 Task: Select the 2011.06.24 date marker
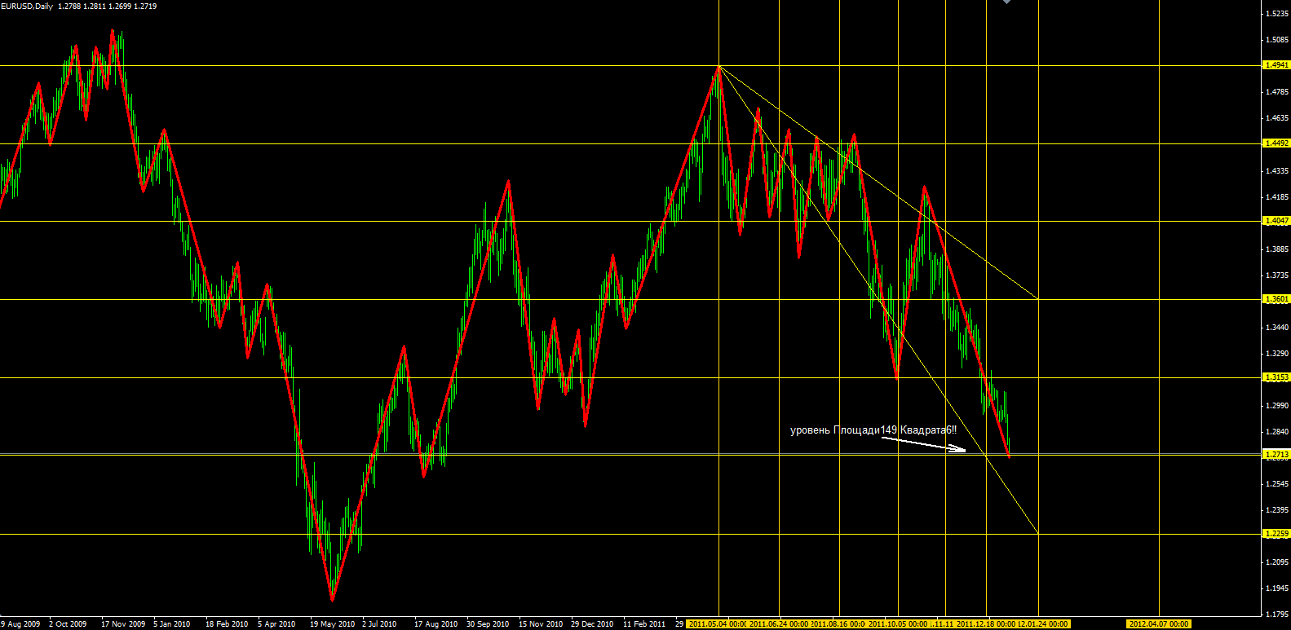coord(779,624)
